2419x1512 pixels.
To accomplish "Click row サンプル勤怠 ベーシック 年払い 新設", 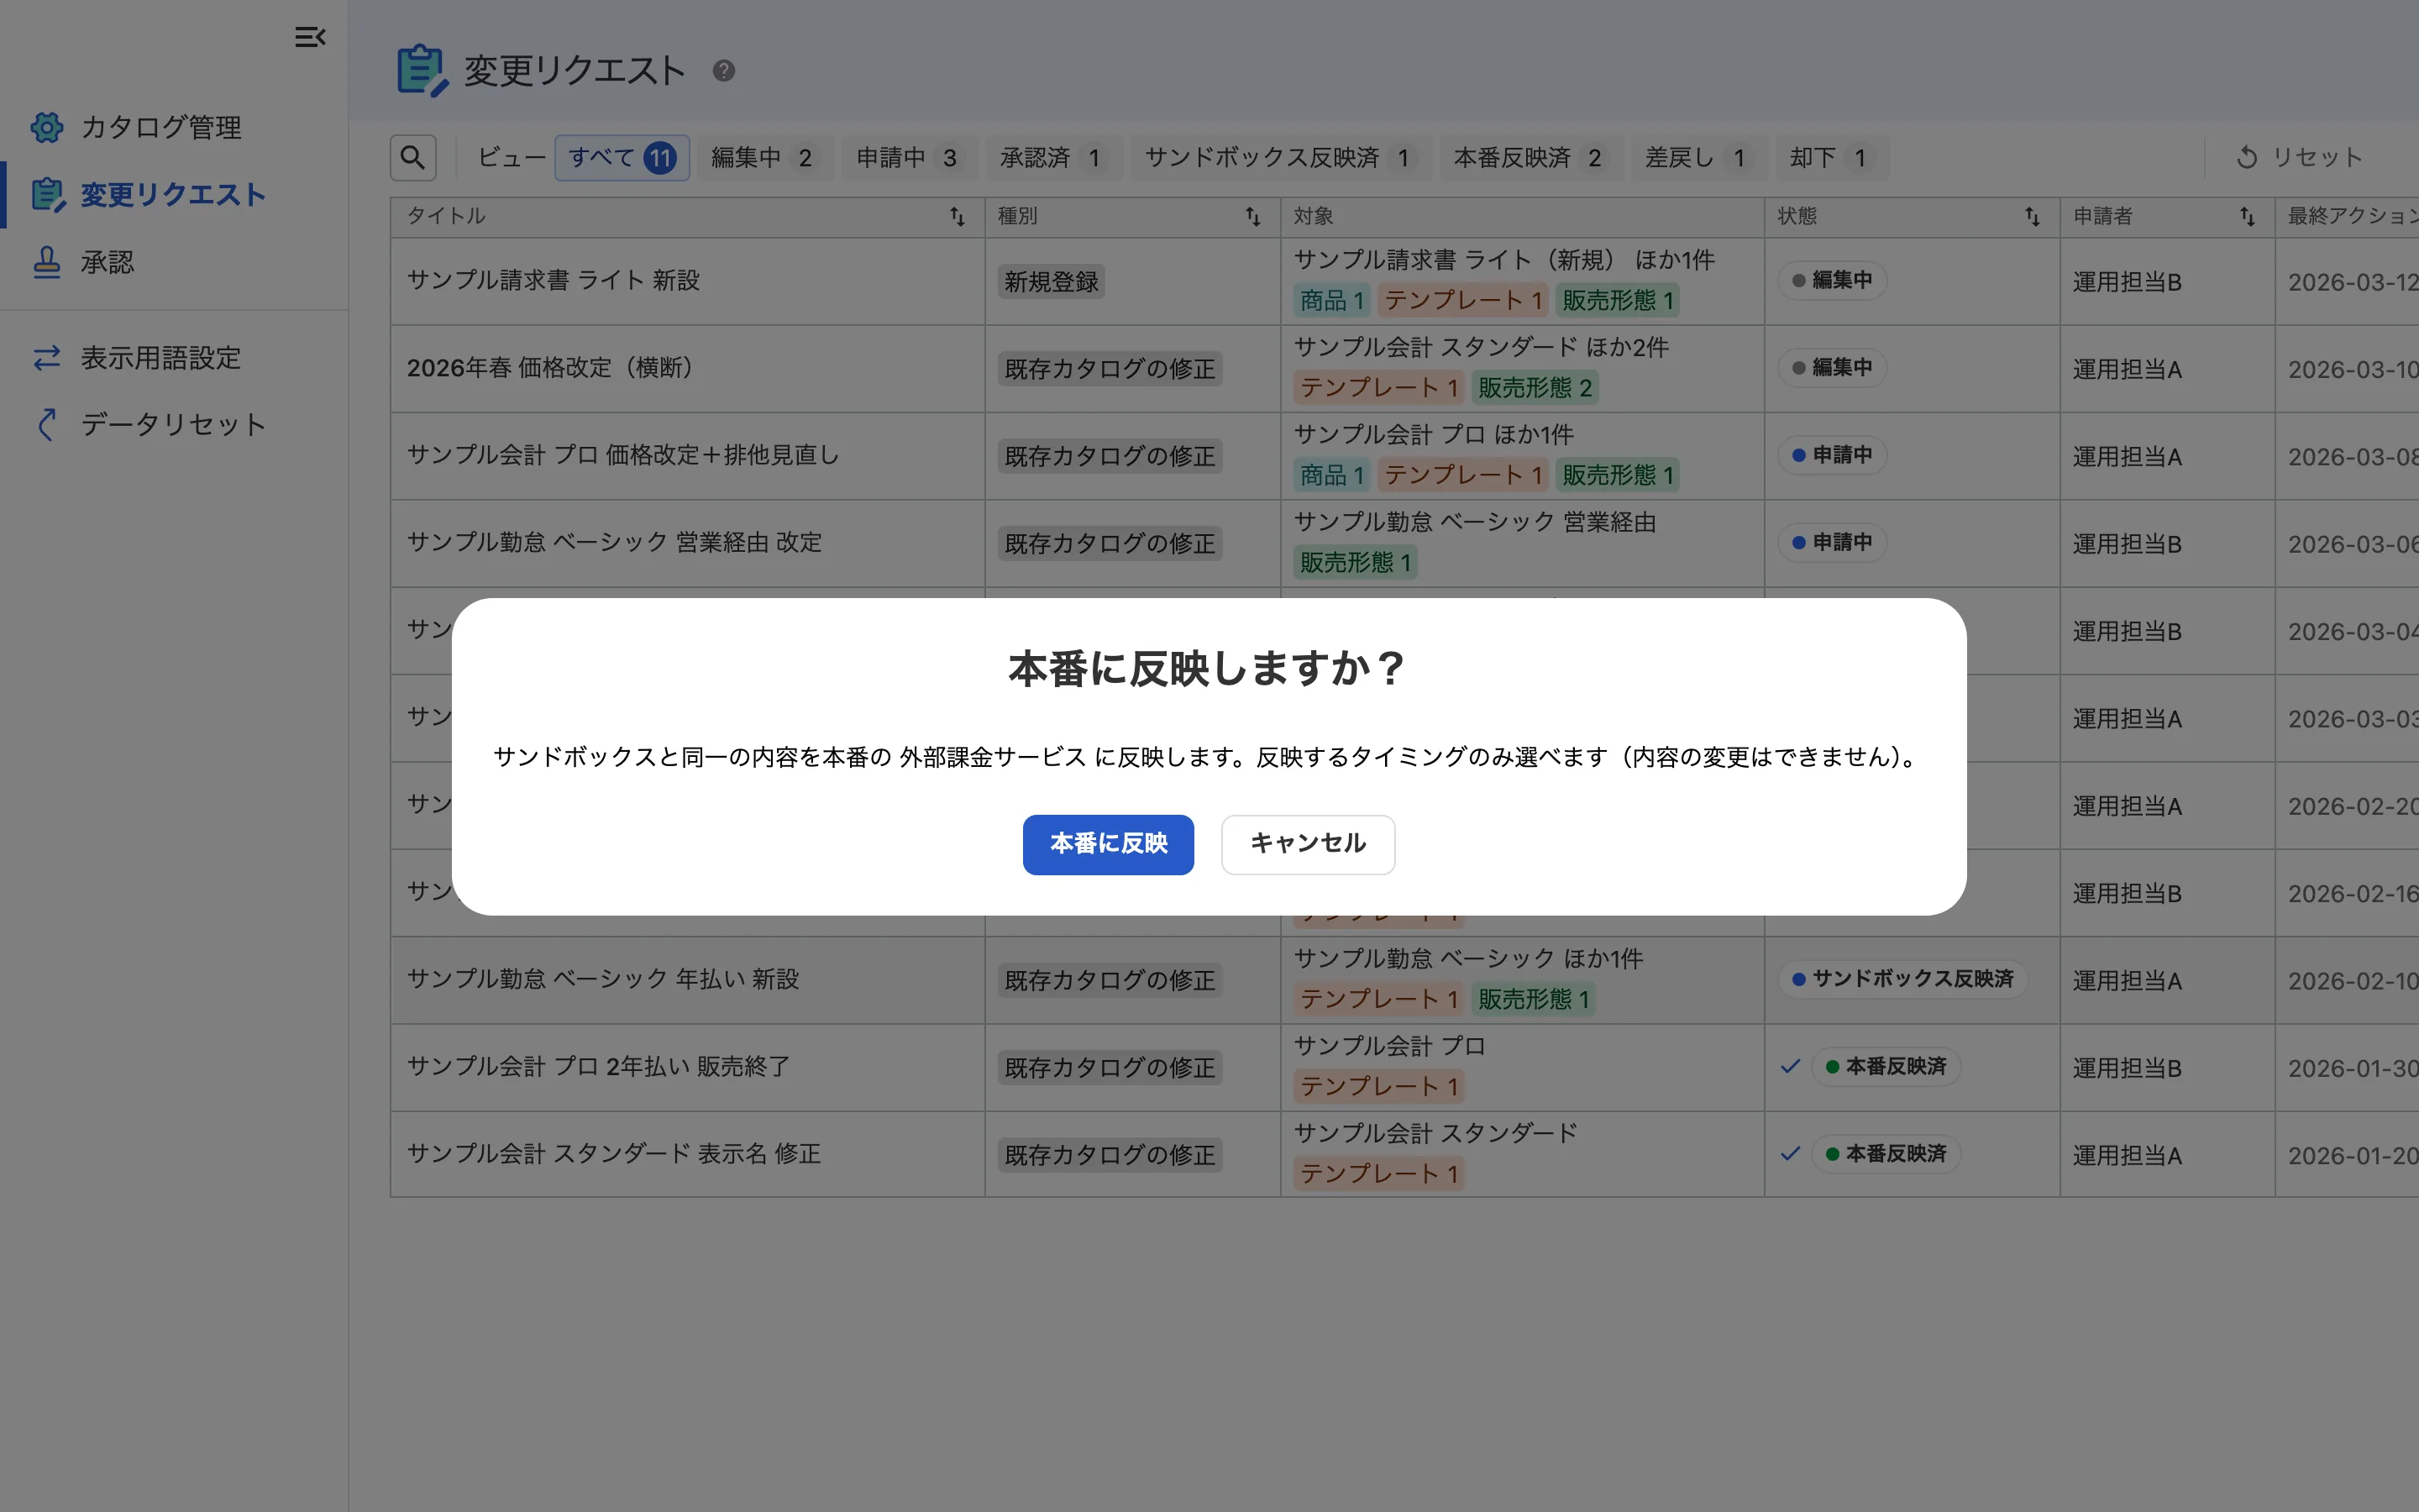I will (603, 979).
